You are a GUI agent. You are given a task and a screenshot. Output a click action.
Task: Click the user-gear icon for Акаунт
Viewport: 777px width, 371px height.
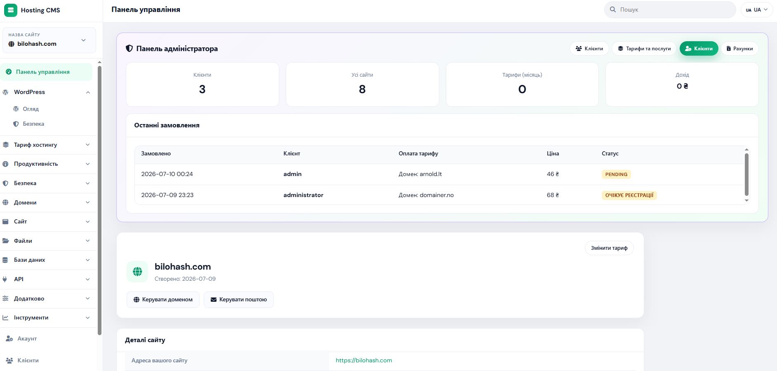[9, 338]
